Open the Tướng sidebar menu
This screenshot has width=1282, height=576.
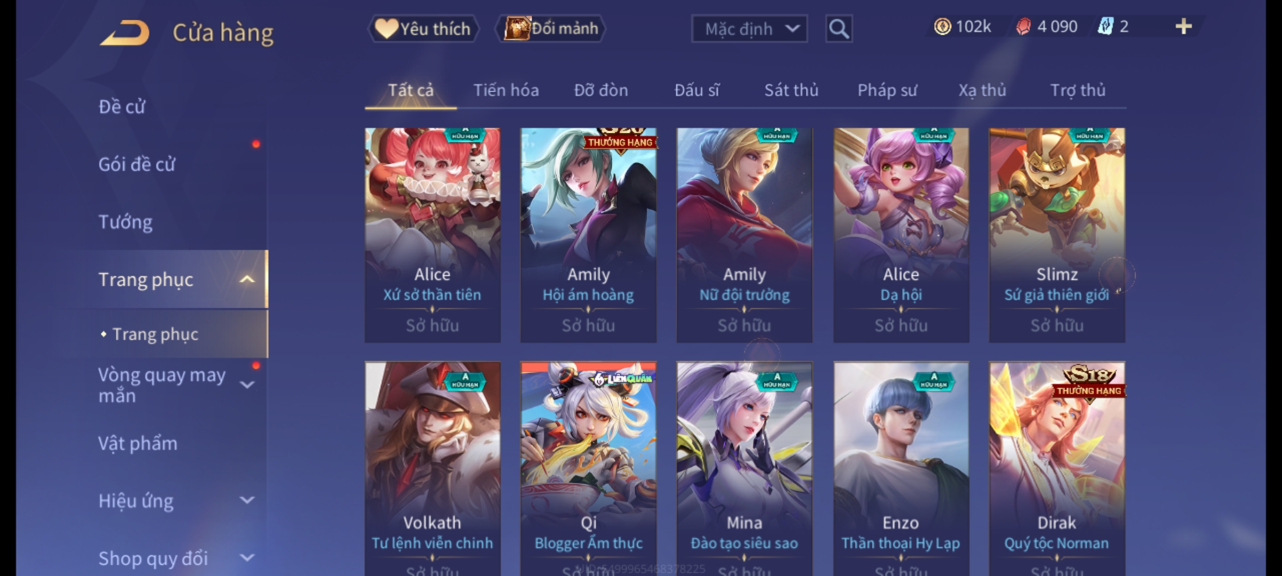126,222
